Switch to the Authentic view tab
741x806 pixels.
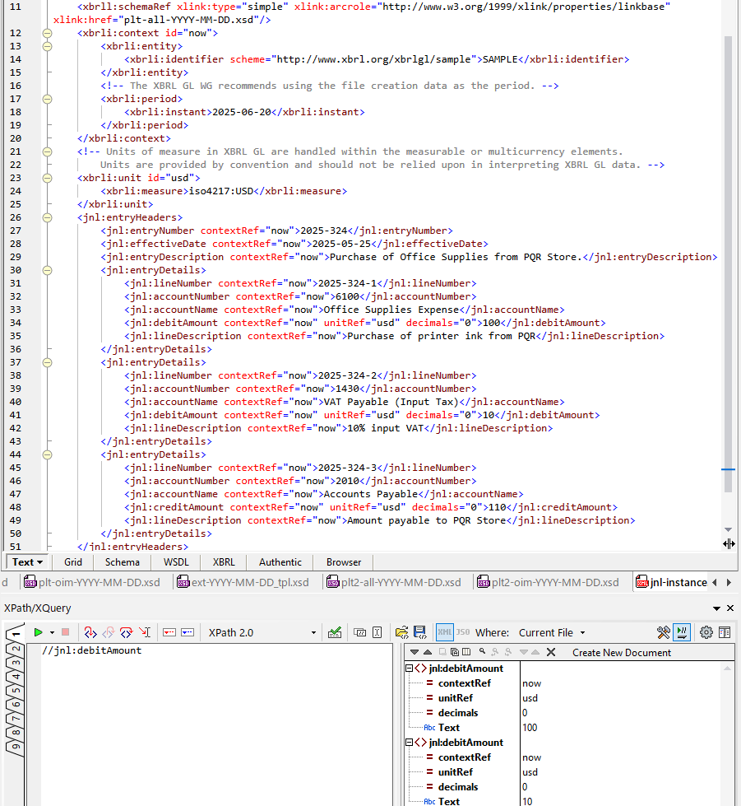tap(280, 561)
